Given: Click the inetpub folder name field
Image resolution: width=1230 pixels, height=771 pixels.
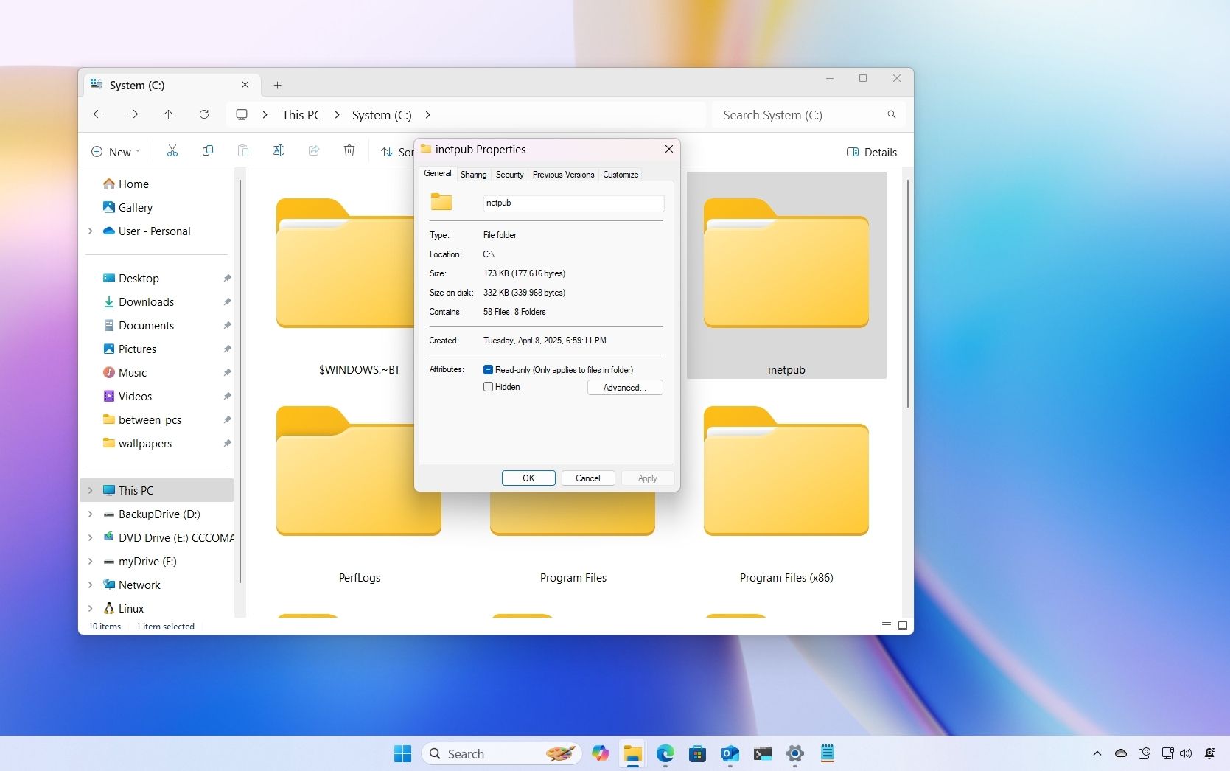Looking at the screenshot, I should pyautogui.click(x=573, y=203).
